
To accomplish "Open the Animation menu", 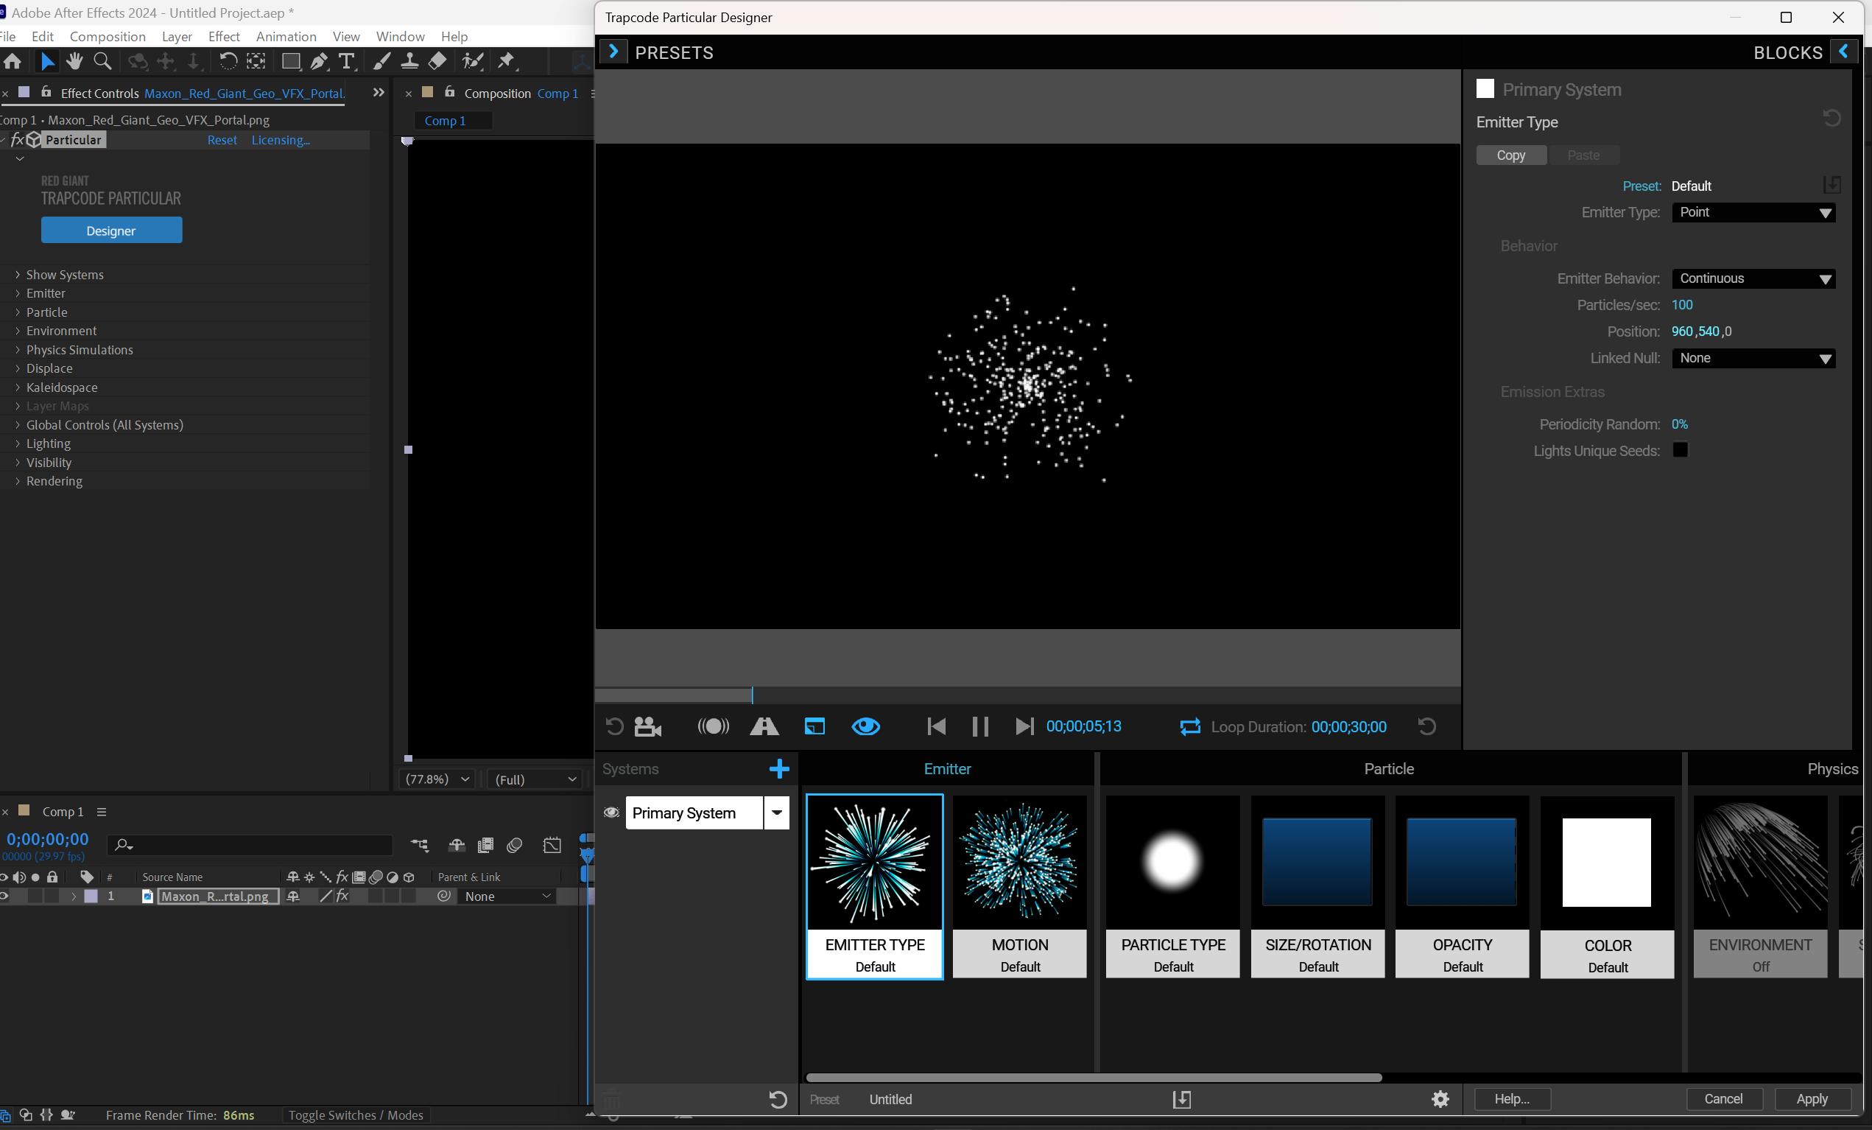I will pyautogui.click(x=286, y=37).
